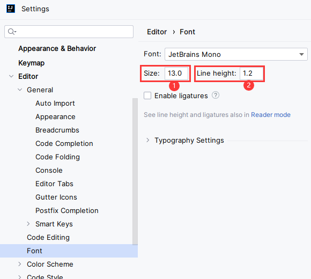Click the settings tree scrollbar

(x=135, y=172)
